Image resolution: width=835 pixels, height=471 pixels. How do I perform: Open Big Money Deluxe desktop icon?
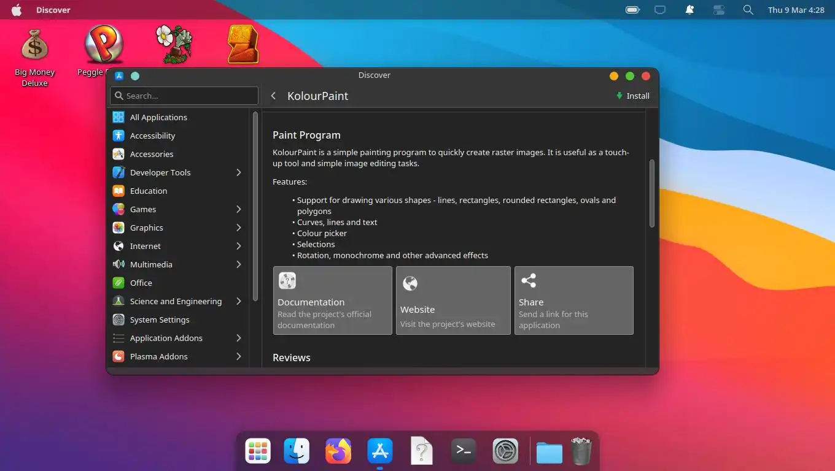(34, 46)
